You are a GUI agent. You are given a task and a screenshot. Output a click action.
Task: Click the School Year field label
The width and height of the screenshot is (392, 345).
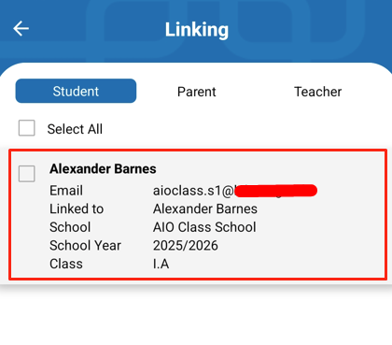click(x=85, y=246)
